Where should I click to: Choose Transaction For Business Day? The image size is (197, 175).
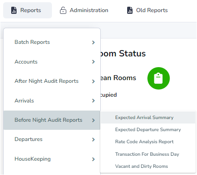click(148, 154)
